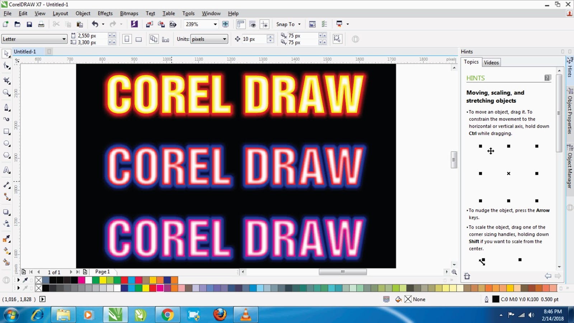The height and width of the screenshot is (323, 574).
Task: Expand Application Launcher dropdown arrow
Action: point(347,24)
